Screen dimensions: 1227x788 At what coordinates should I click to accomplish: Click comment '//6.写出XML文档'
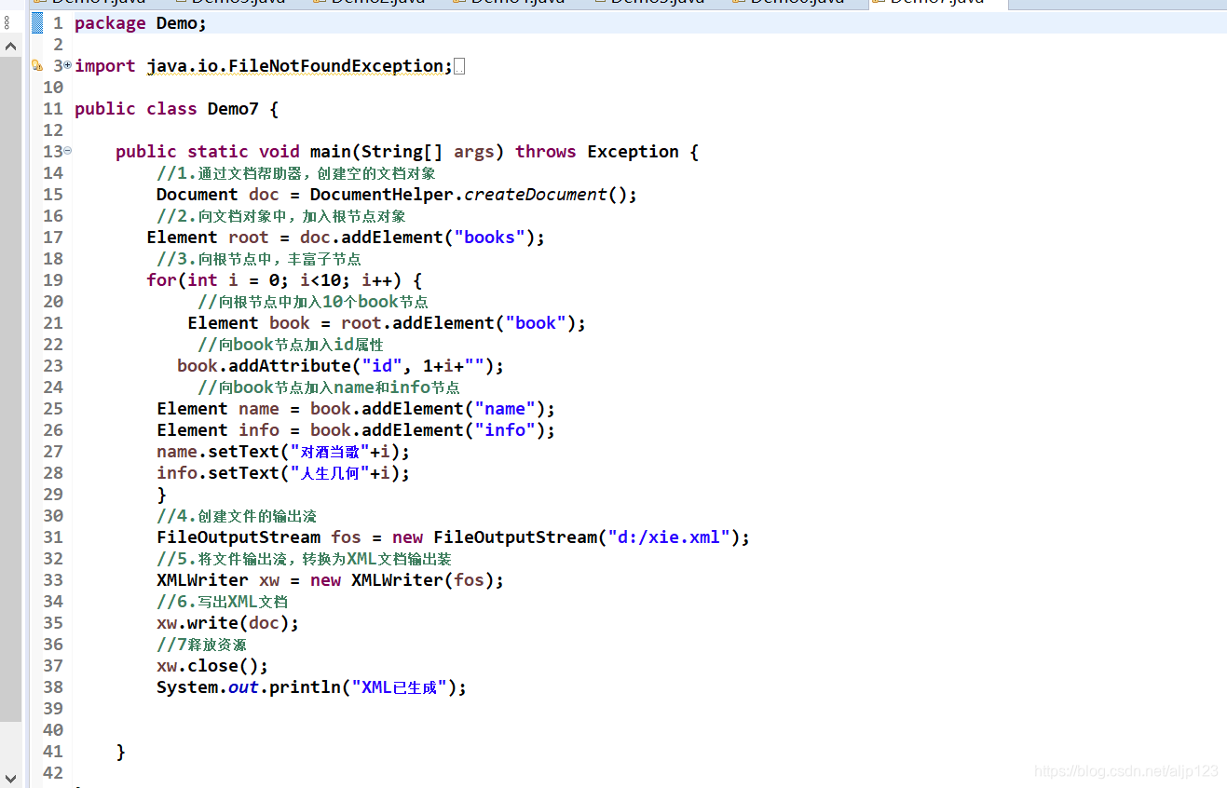click(223, 602)
